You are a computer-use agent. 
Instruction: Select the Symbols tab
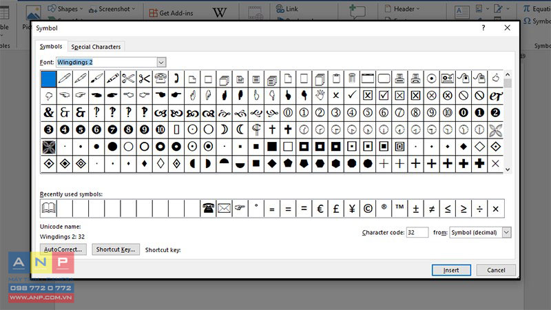coord(51,46)
